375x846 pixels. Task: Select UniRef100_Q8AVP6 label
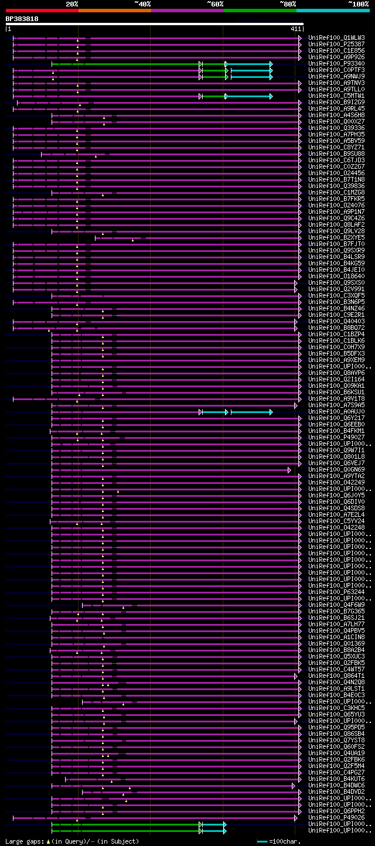336,373
